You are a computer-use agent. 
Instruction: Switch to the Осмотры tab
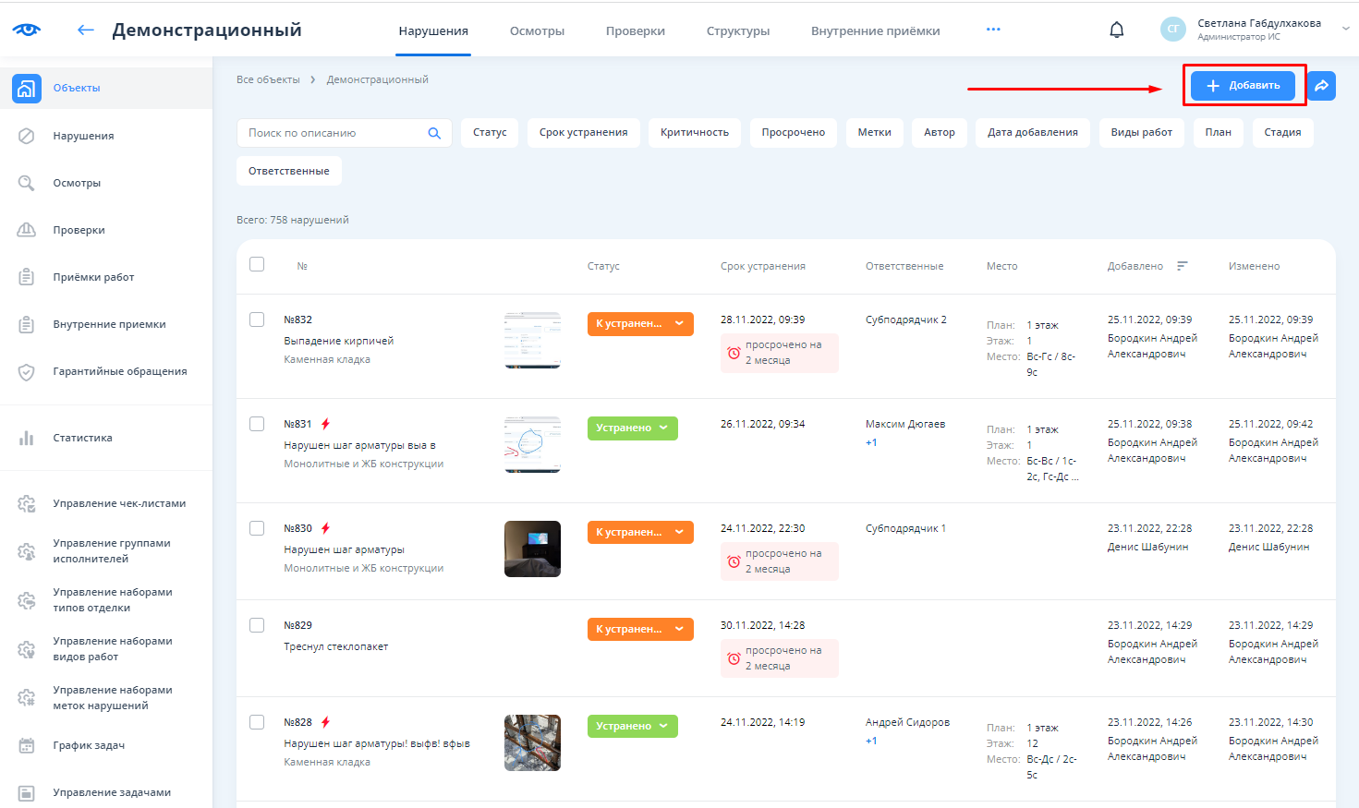click(537, 30)
